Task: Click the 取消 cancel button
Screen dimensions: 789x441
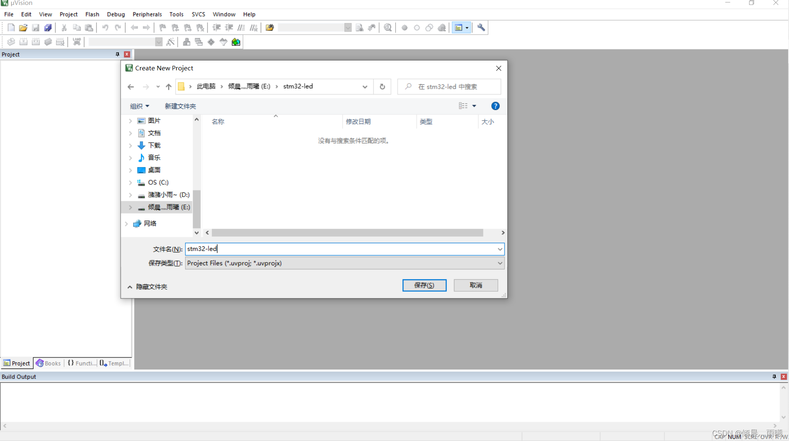Action: 476,285
